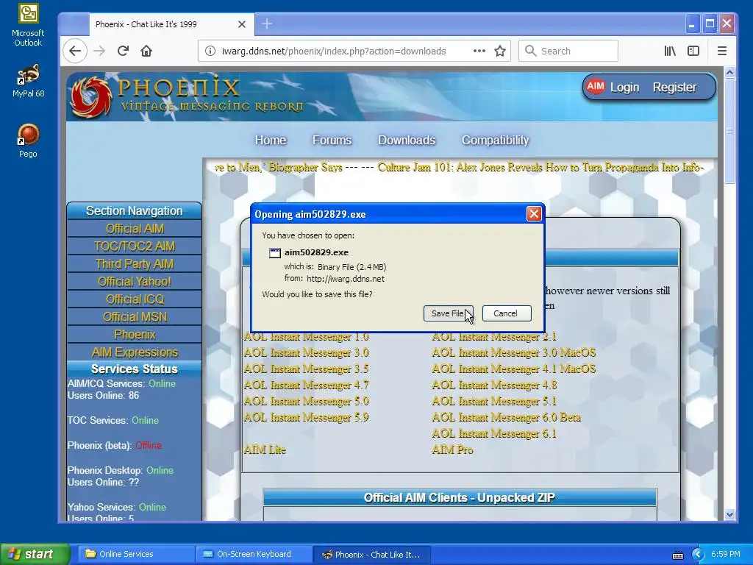Screen dimensions: 753x565
Task: Expand hidden tray icons arrow
Action: click(698, 555)
